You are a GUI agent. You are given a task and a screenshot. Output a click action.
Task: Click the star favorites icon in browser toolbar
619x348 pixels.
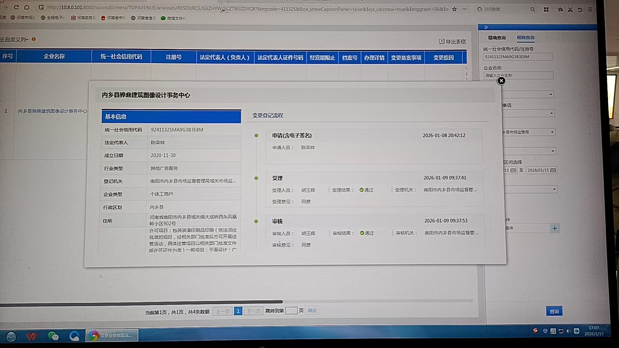560,9
